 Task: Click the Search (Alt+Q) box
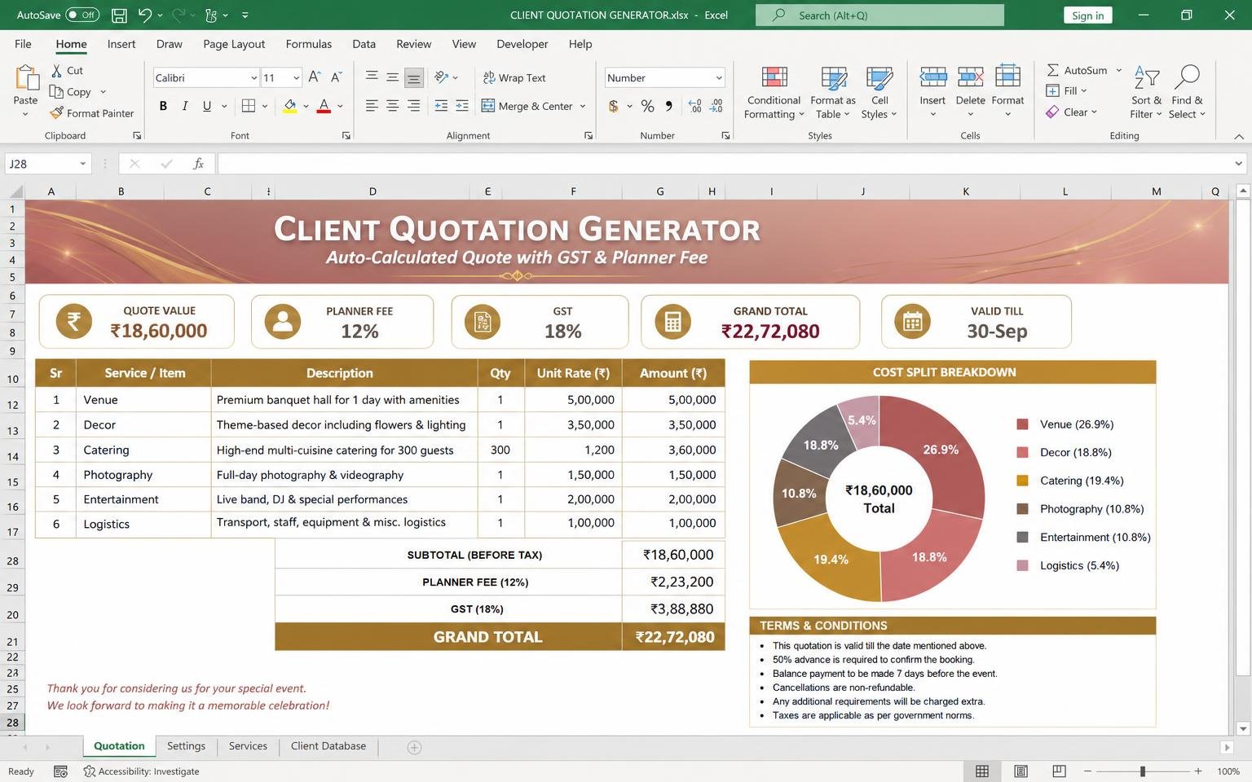point(879,15)
